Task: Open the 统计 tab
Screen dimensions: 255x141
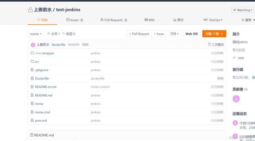Action: pyautogui.click(x=178, y=20)
